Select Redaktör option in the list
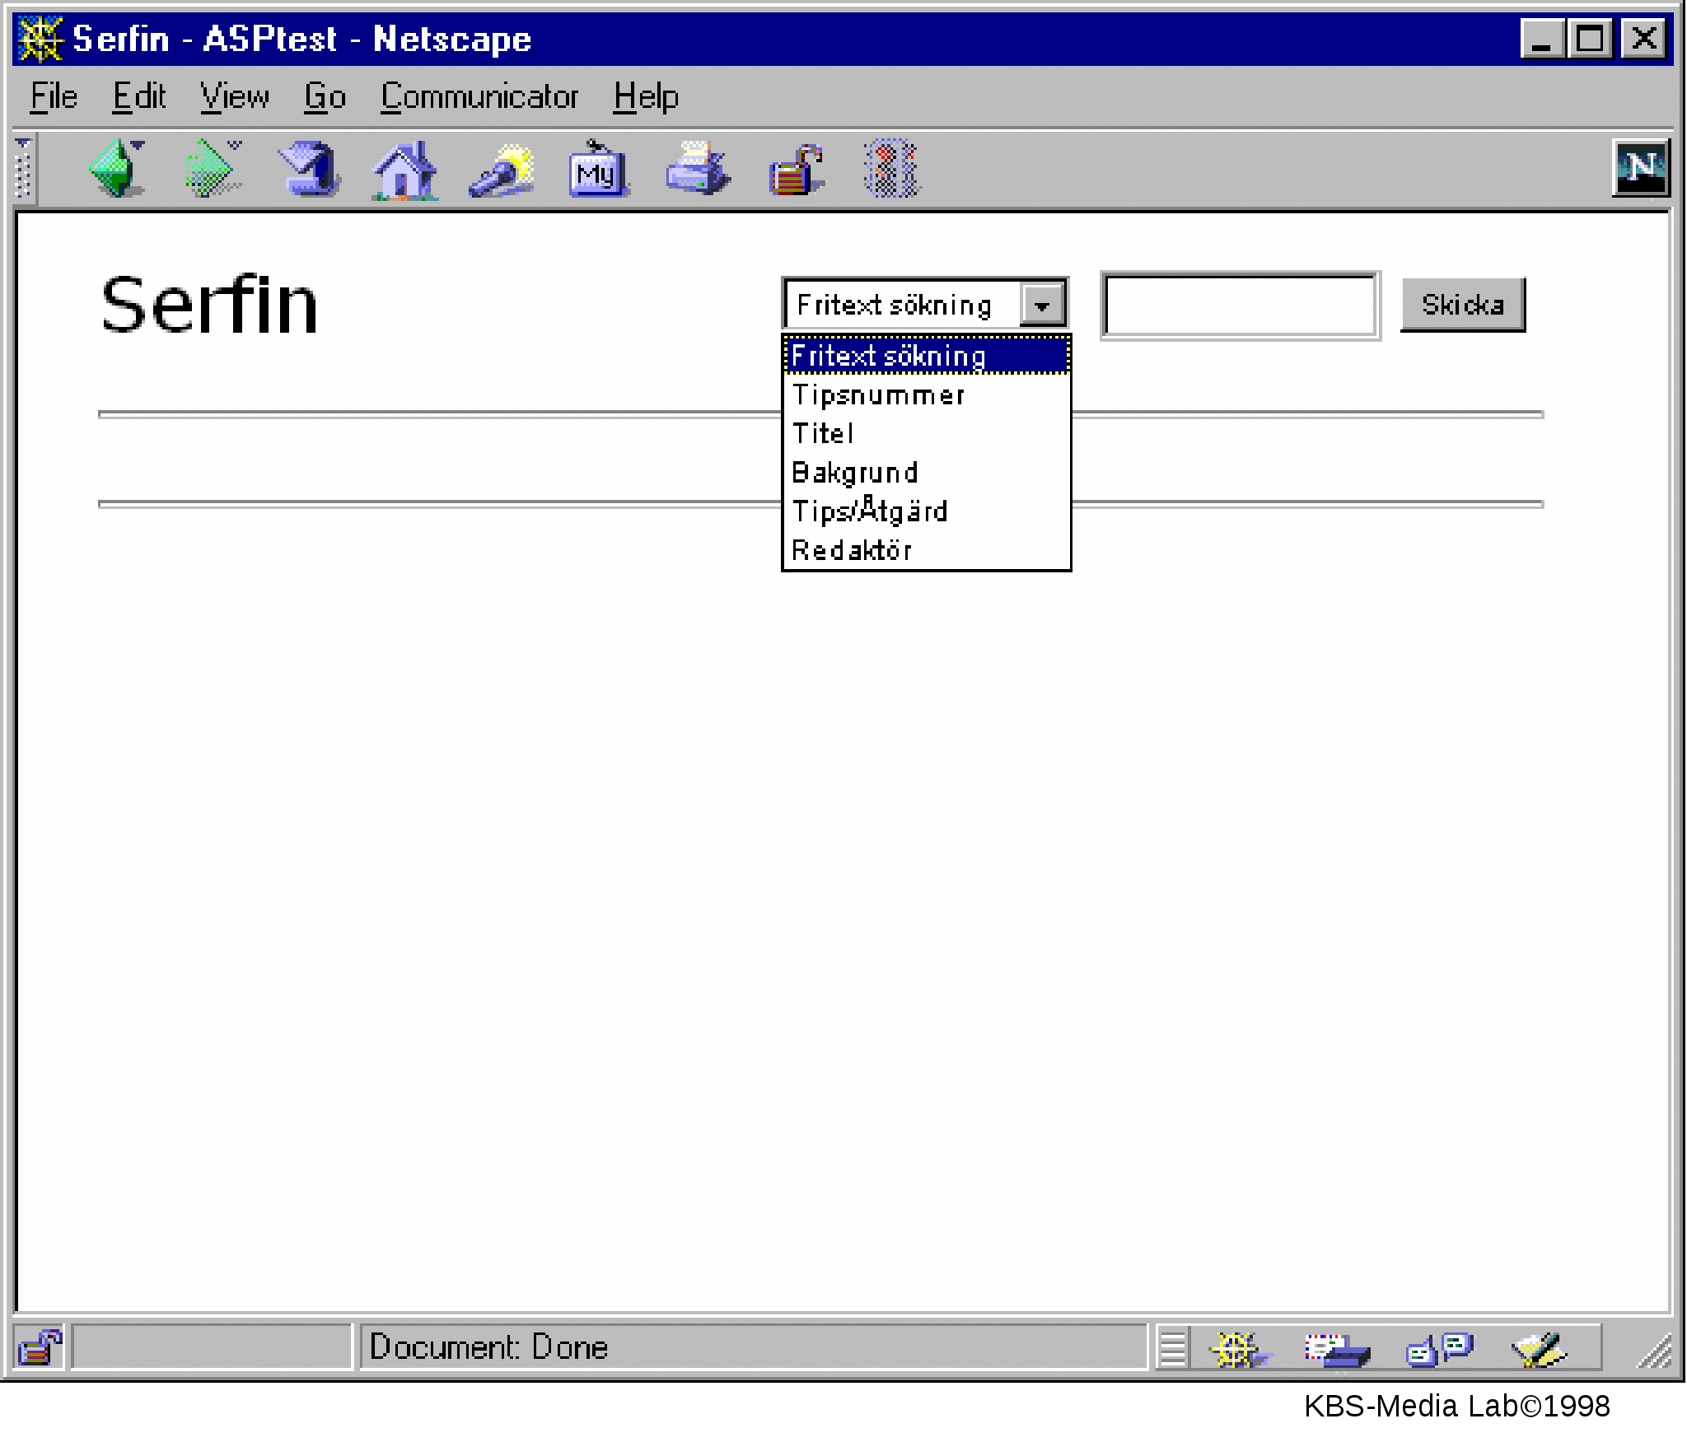 926,550
